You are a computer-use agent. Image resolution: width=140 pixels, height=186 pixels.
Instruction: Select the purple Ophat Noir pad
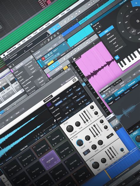click(x=50, y=160)
